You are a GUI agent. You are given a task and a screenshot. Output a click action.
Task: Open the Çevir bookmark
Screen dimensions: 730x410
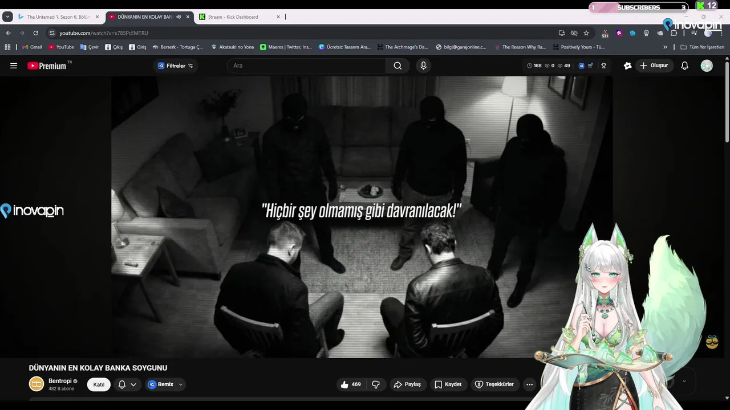click(90, 47)
